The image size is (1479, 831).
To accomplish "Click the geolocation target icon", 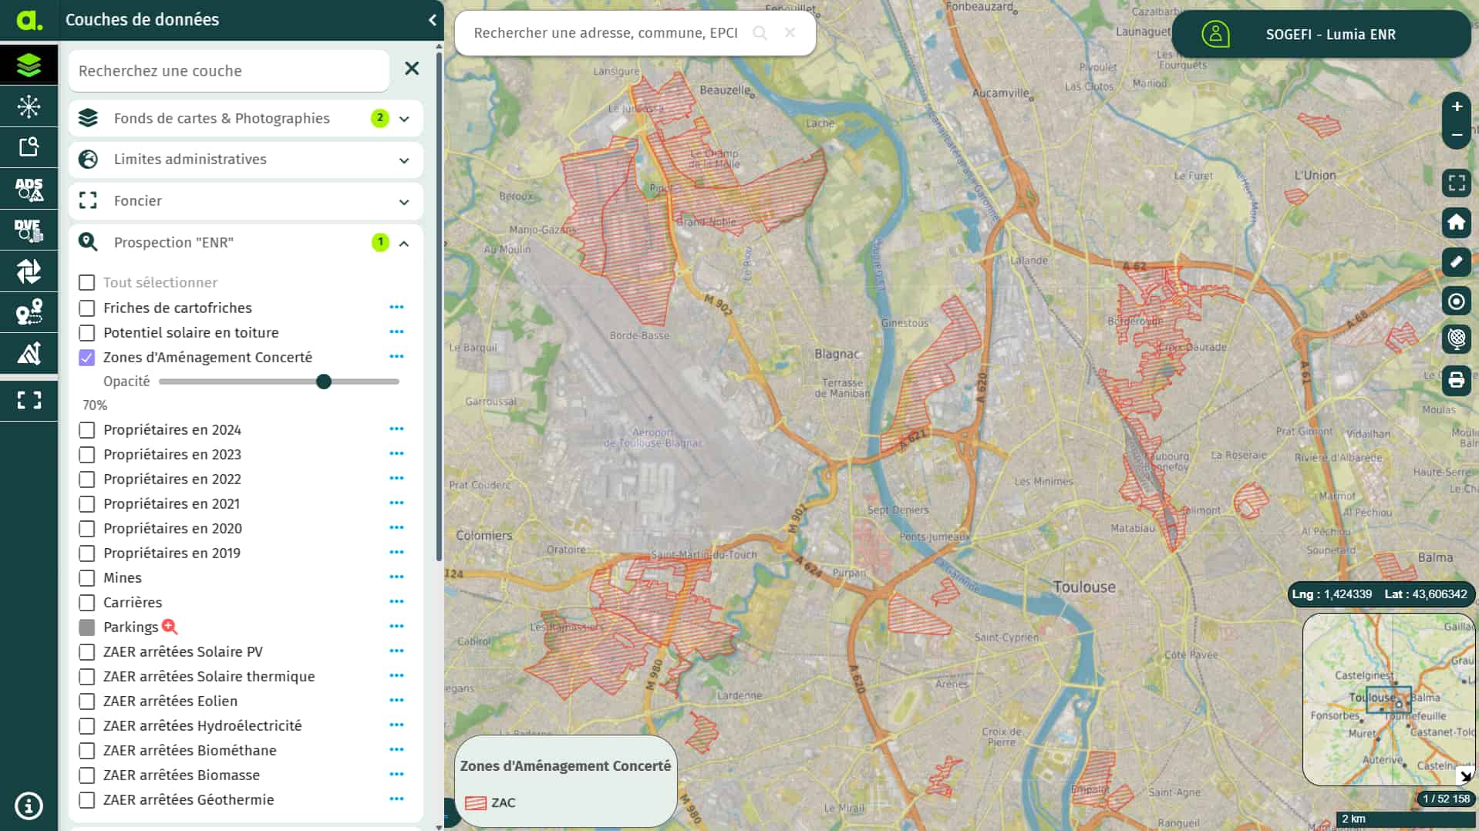I will [1457, 301].
